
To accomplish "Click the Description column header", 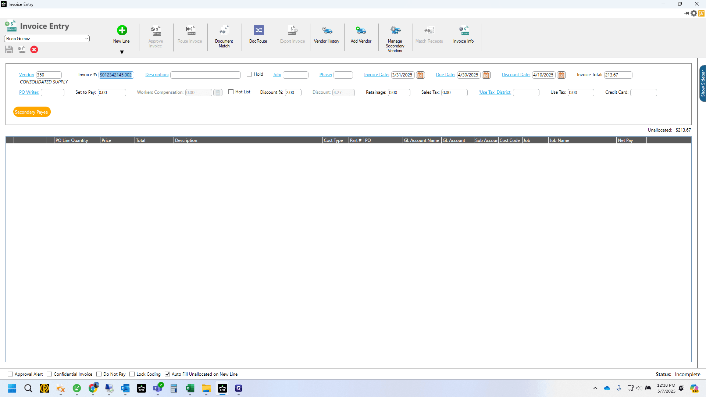I will [248, 140].
